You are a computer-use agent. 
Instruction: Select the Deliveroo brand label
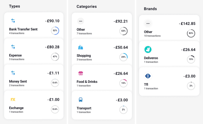151,58
